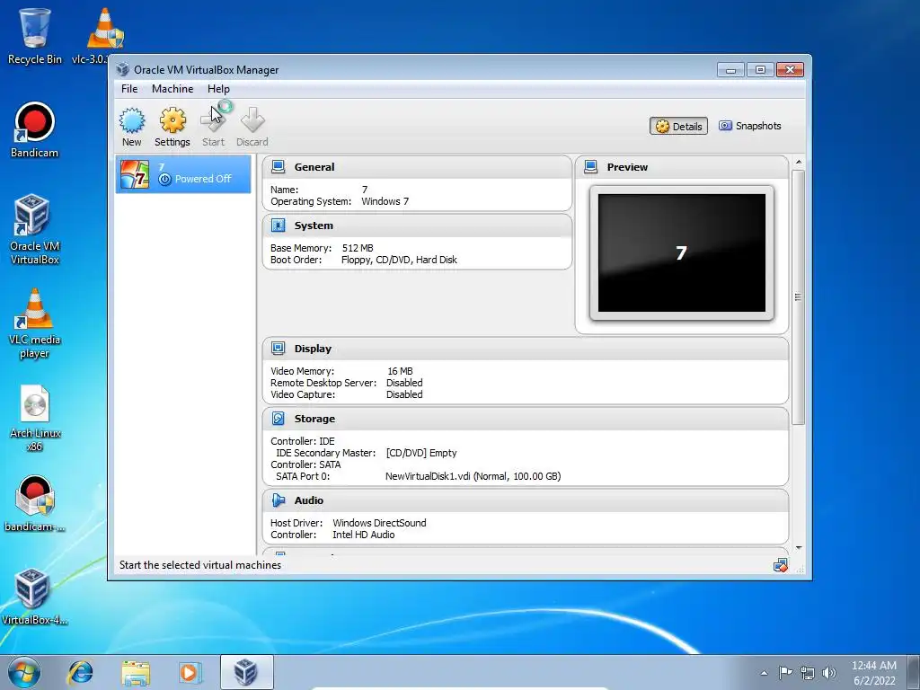Show hidden tray icons arrow
The image size is (920, 690).
764,673
